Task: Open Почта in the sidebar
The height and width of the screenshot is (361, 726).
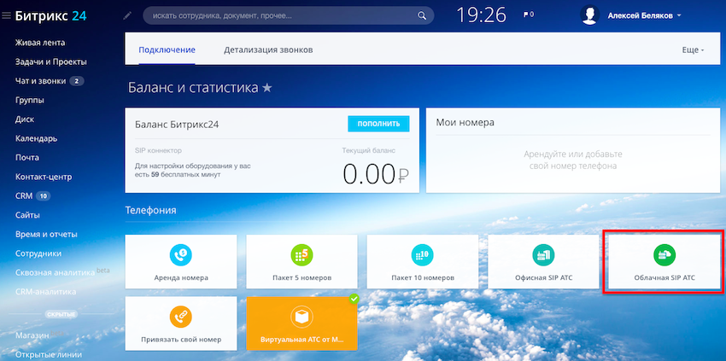Action: click(26, 157)
